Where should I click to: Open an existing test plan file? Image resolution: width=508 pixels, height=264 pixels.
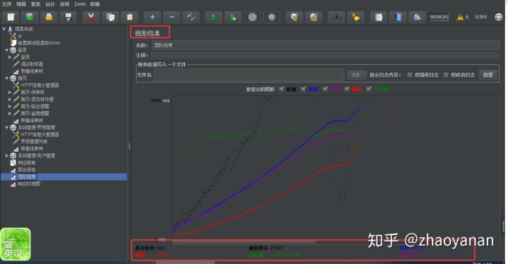click(49, 17)
